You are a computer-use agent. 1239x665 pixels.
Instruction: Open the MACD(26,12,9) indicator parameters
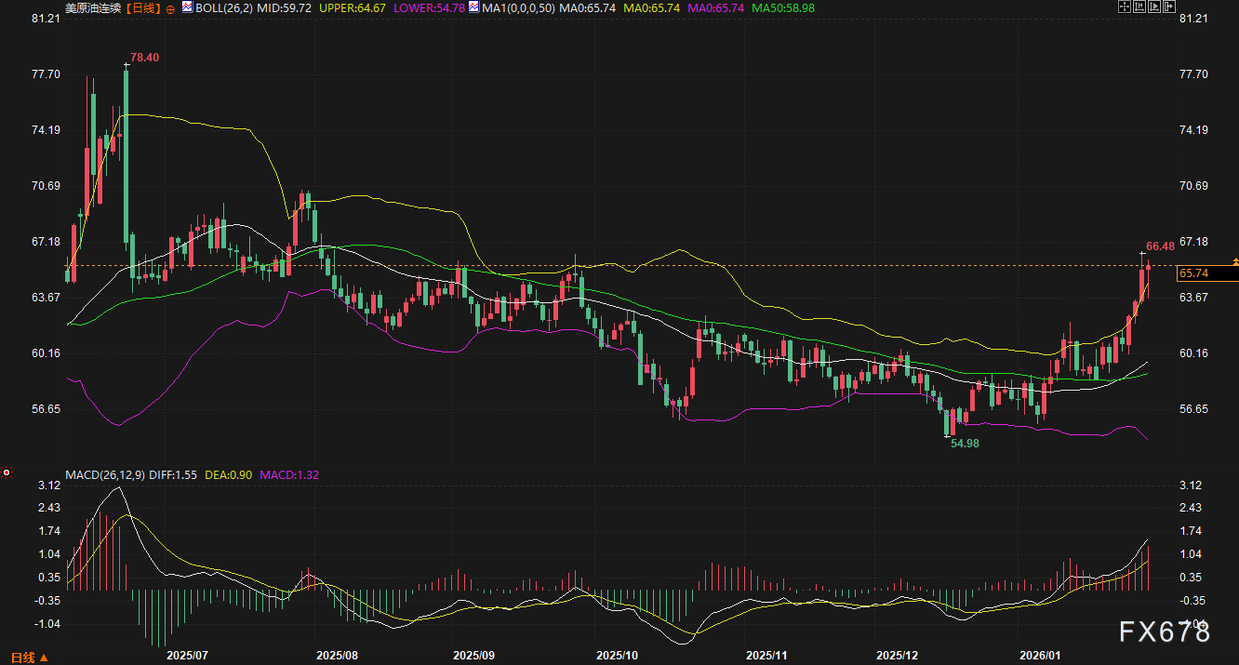[105, 474]
